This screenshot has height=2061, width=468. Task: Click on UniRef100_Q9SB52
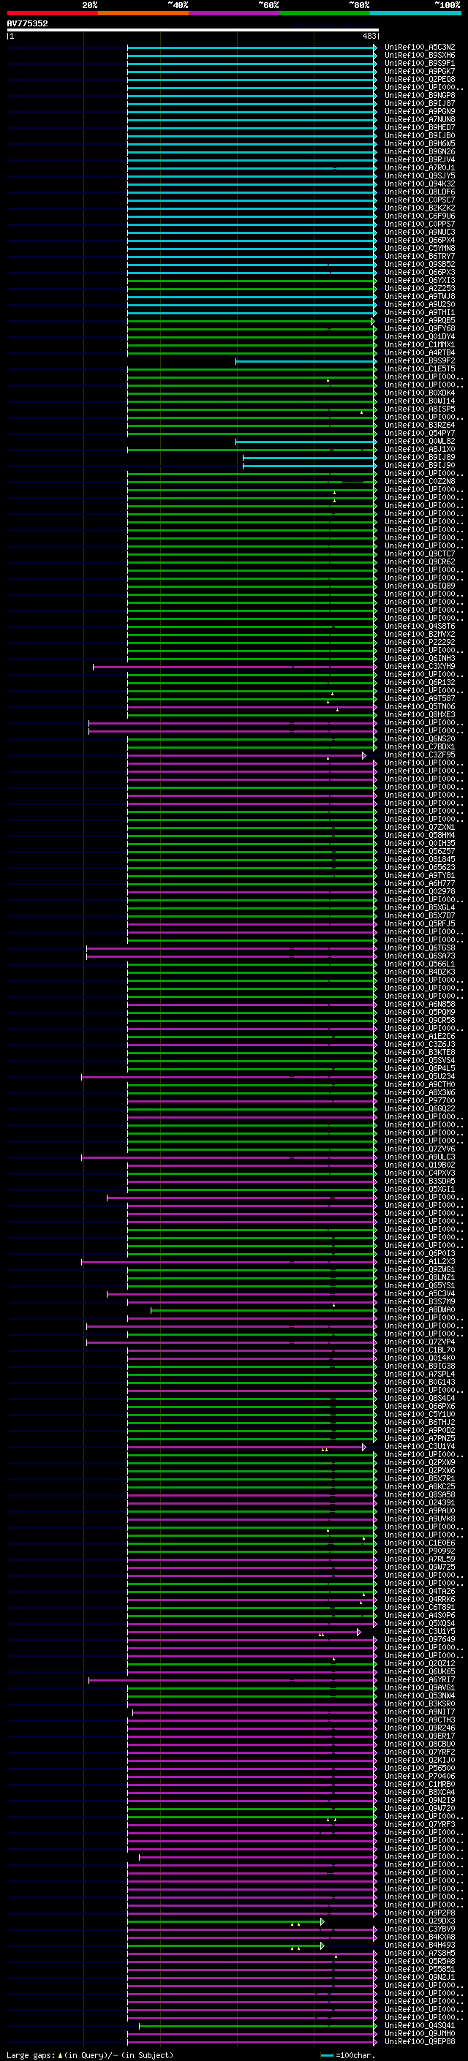point(420,264)
